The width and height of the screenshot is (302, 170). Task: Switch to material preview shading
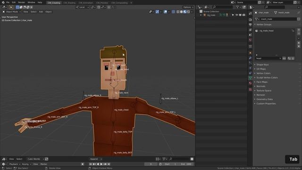point(185,12)
